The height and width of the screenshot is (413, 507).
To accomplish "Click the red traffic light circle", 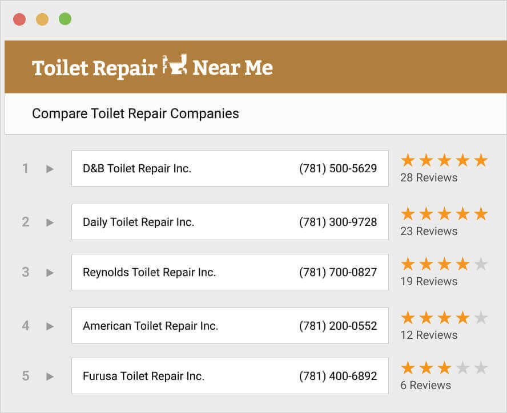I will pos(20,18).
